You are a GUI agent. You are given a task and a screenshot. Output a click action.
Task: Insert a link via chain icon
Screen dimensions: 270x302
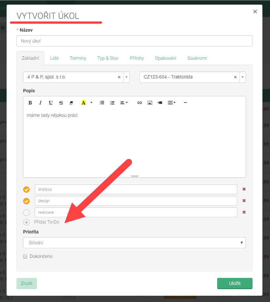(140, 103)
